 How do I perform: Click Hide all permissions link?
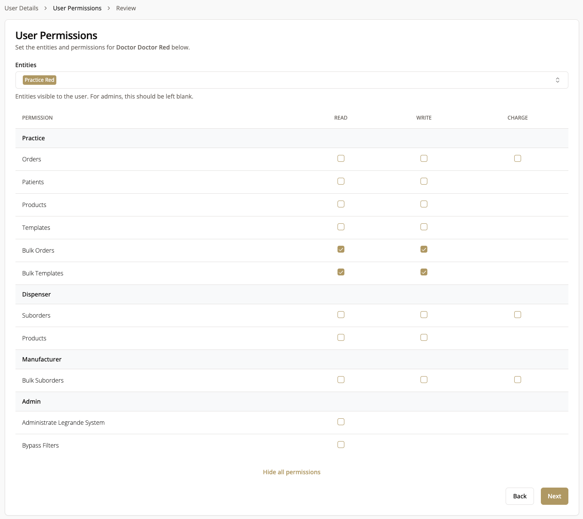[291, 472]
